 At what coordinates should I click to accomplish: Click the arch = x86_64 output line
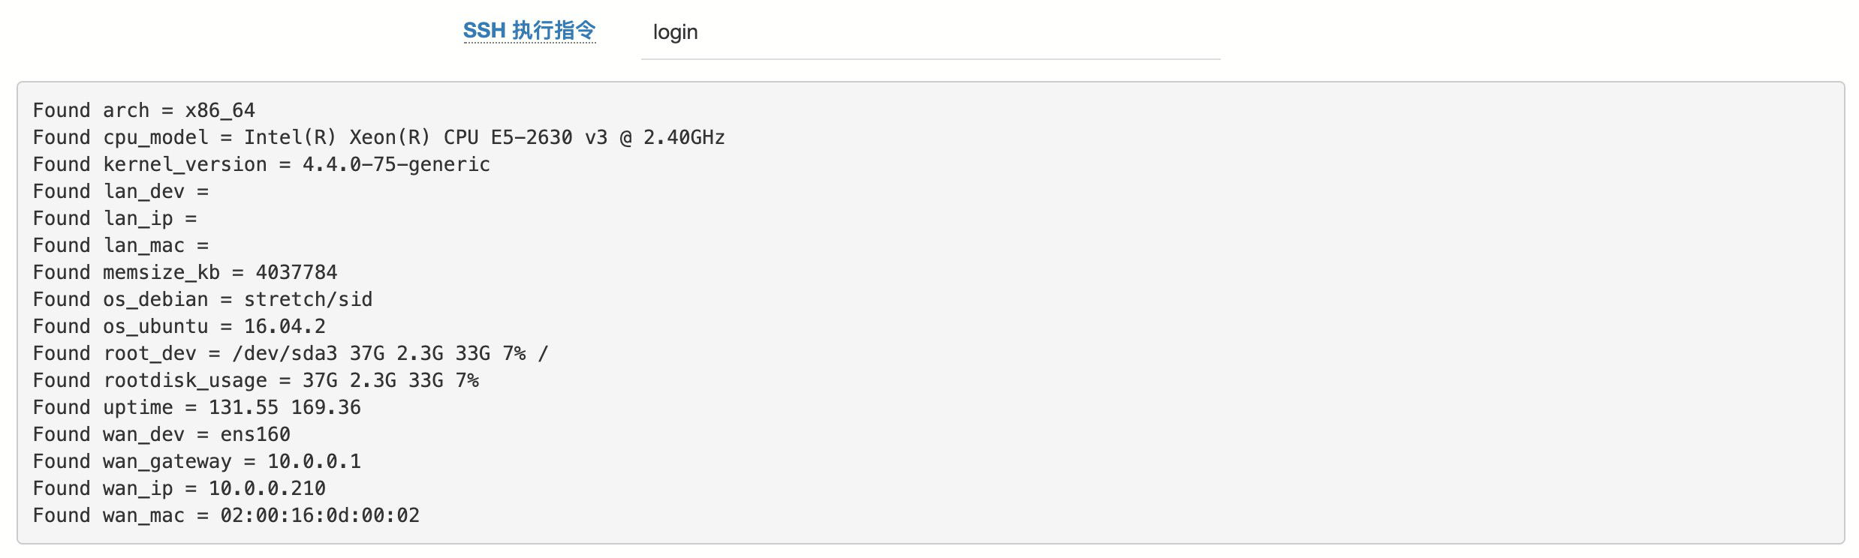coord(144,111)
